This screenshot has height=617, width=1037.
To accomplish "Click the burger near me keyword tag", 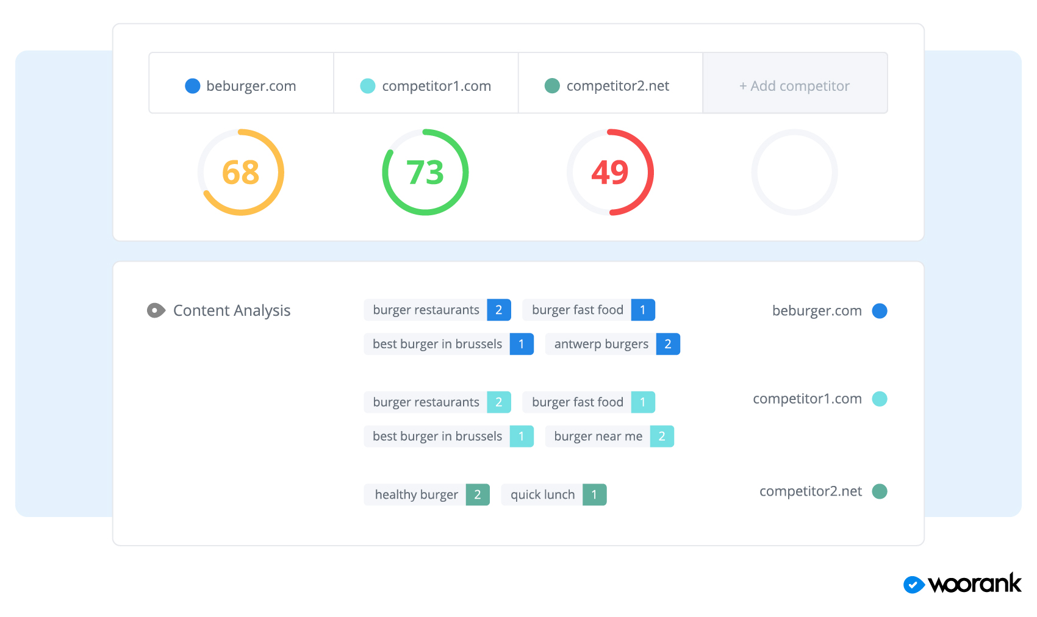I will [609, 437].
